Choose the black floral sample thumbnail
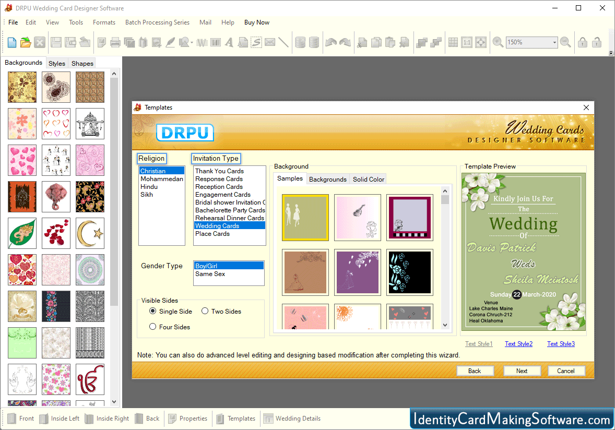 [409, 272]
